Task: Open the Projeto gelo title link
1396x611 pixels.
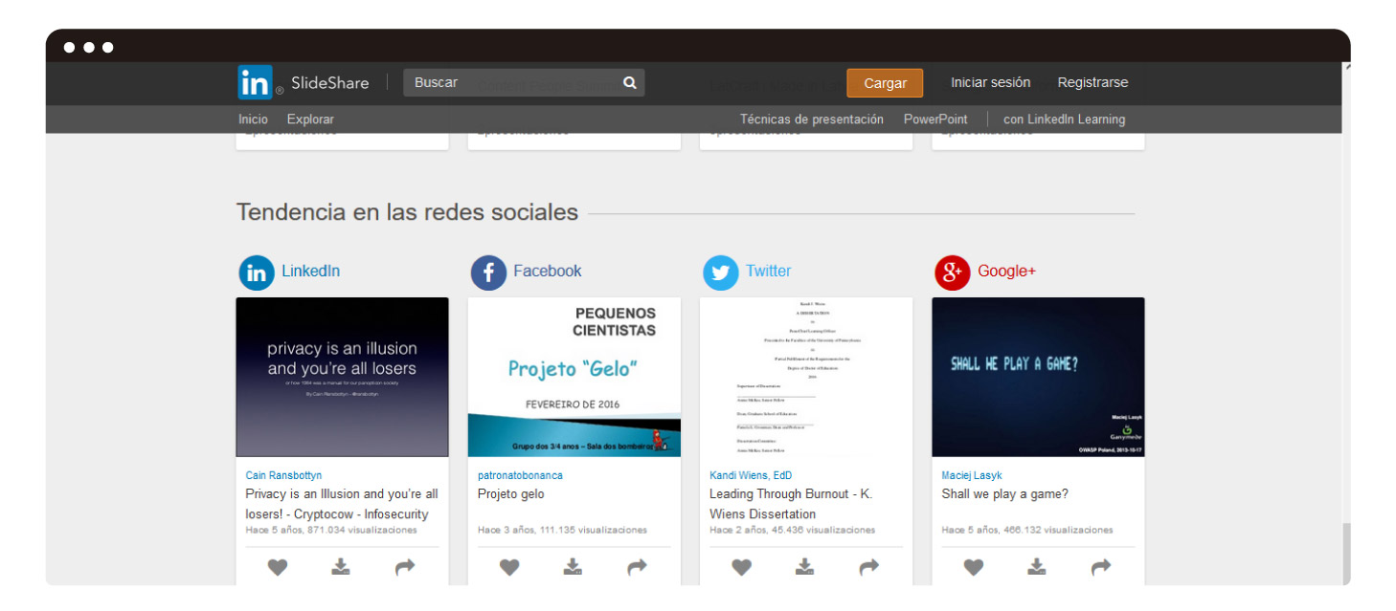Action: (511, 494)
